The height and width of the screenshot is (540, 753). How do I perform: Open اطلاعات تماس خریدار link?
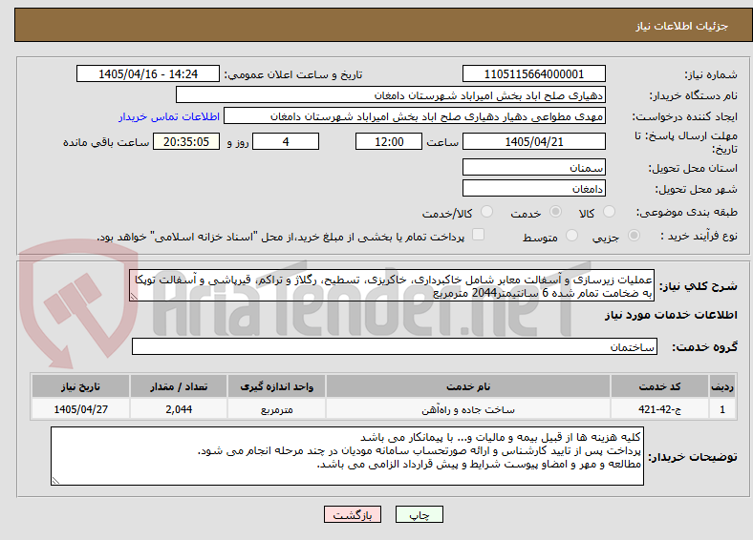pyautogui.click(x=169, y=116)
